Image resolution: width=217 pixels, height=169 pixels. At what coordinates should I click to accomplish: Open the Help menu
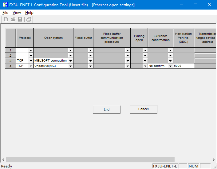(29, 13)
